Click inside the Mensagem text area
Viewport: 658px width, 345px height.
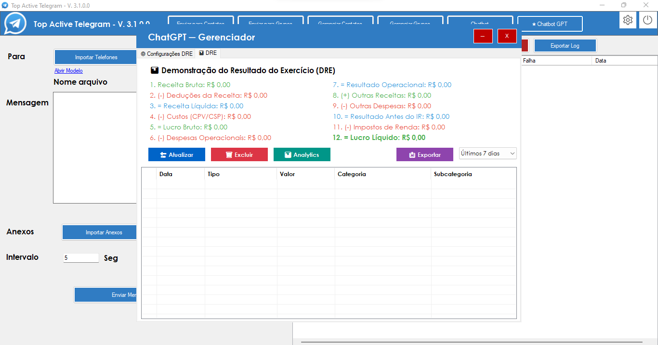click(x=95, y=147)
